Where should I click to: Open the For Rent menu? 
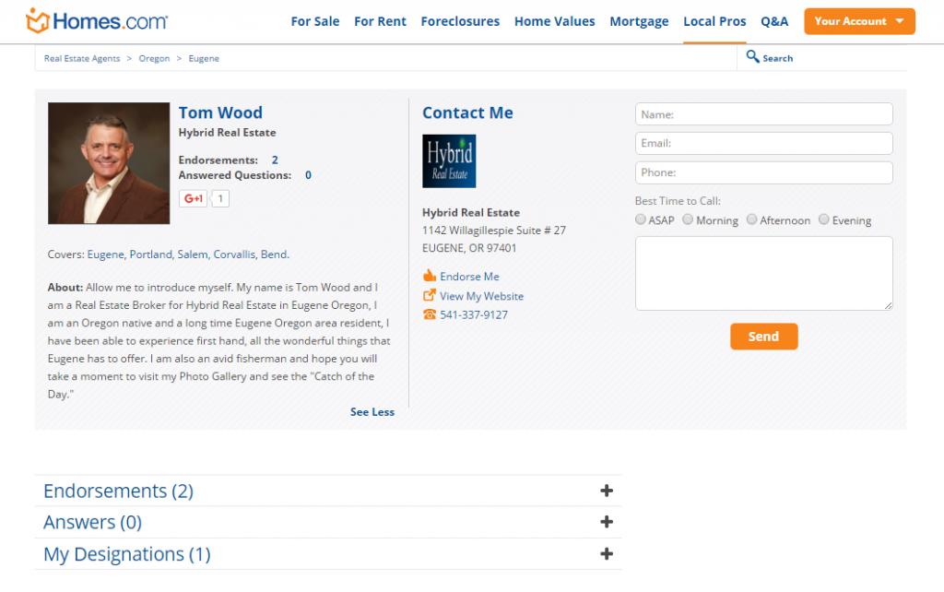point(380,22)
